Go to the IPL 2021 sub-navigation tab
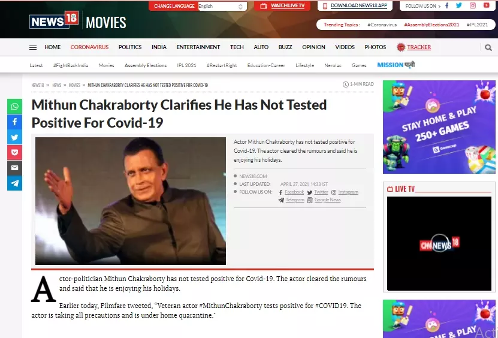The width and height of the screenshot is (498, 338). pos(186,65)
